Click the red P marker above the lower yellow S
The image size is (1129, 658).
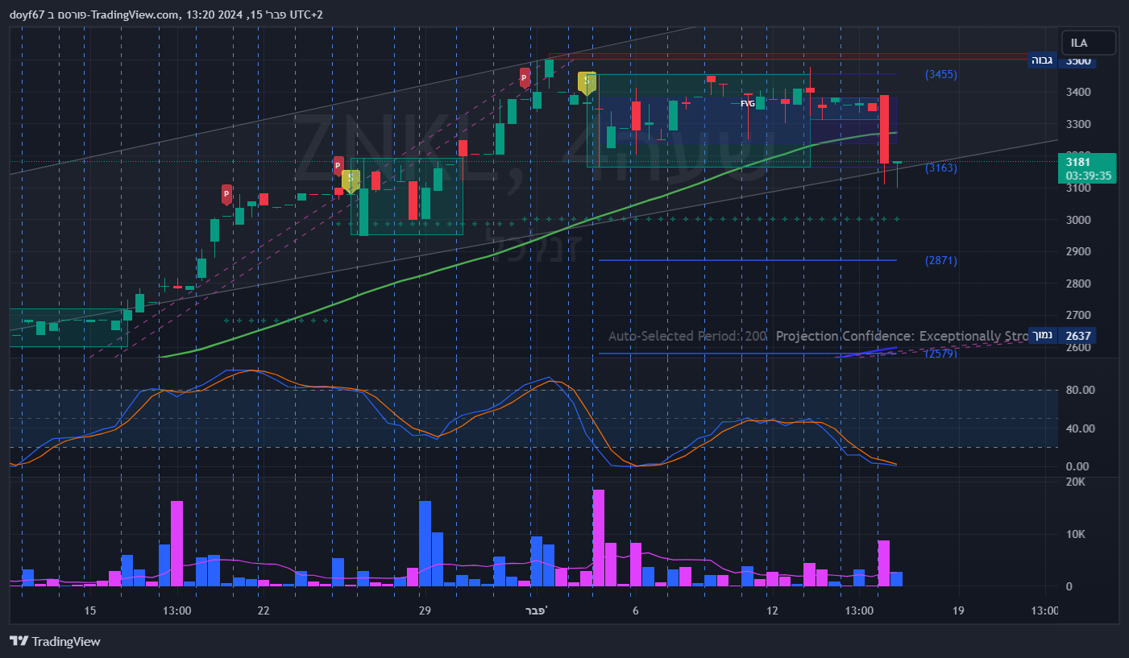338,166
